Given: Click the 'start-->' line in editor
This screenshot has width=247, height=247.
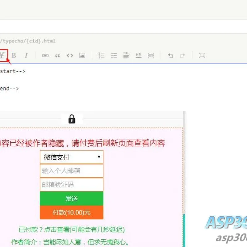Looking at the screenshot, I should coord(12,71).
